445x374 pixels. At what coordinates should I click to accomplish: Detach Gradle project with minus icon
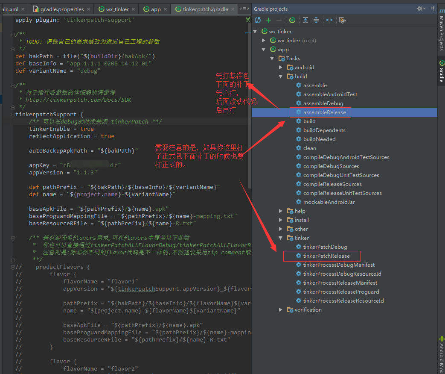tap(279, 20)
